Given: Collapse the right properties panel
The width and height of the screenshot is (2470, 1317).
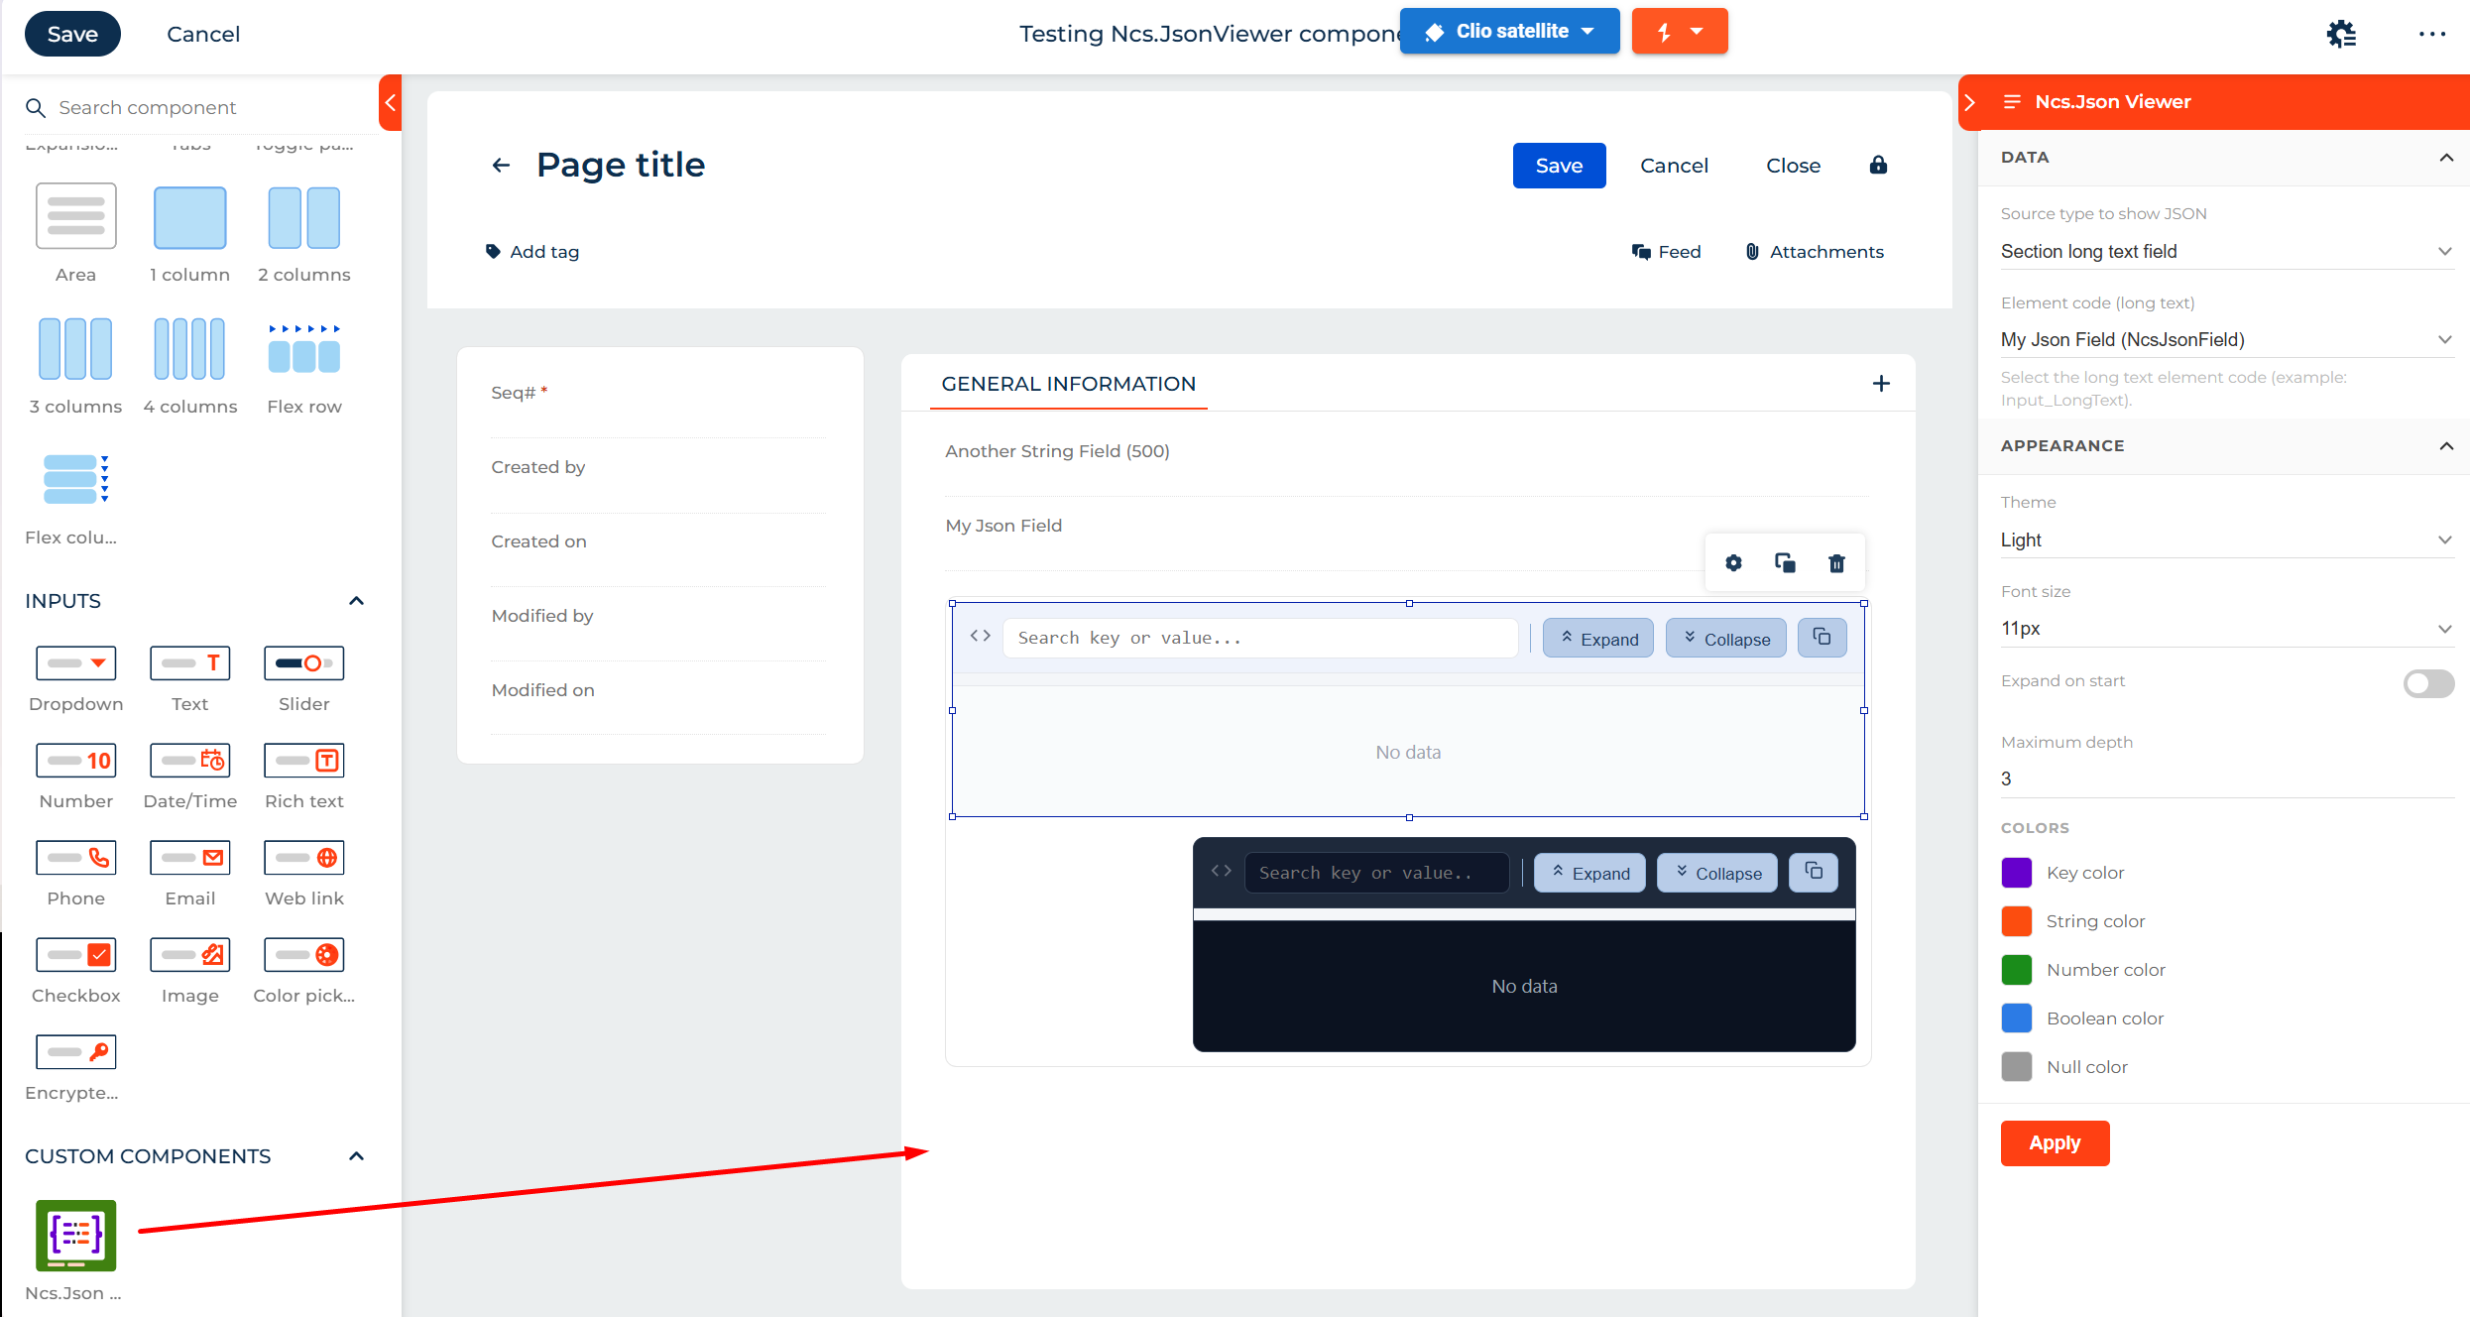Looking at the screenshot, I should pyautogui.click(x=1970, y=102).
